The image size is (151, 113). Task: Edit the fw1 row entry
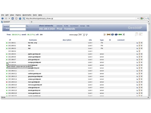click(x=139, y=46)
